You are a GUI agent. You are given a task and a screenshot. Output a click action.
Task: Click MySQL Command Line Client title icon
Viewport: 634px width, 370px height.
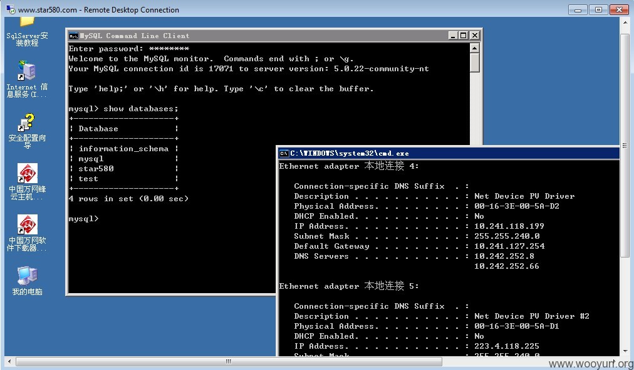[x=73, y=36]
